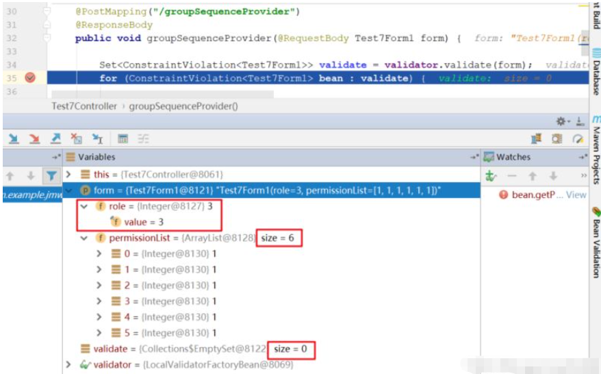Click the profiler gauge icon in debug toolbar
601x374 pixels.
pos(578,138)
